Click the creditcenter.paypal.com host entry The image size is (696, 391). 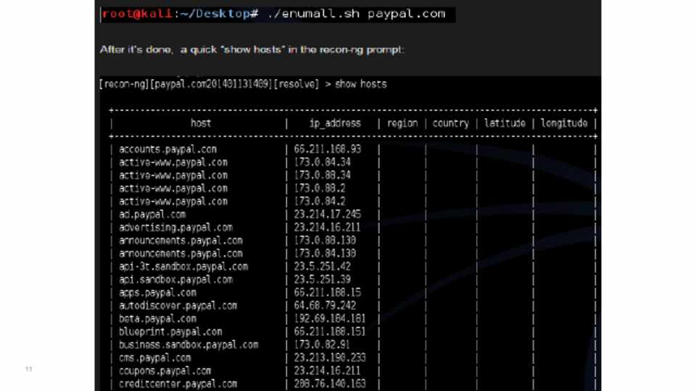(178, 384)
